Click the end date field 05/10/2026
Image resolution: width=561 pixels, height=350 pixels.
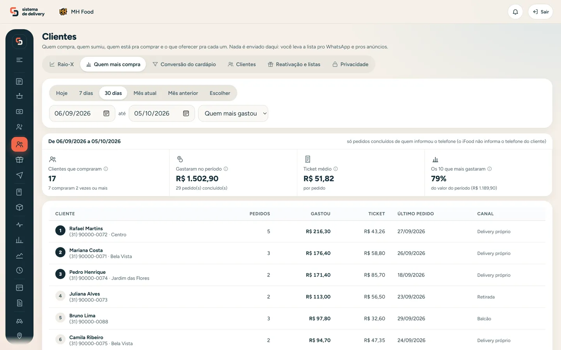pyautogui.click(x=162, y=114)
